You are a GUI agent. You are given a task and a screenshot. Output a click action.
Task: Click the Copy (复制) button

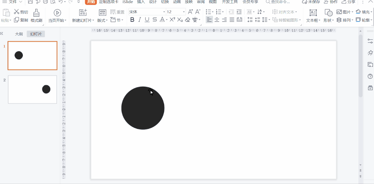[x=21, y=20]
